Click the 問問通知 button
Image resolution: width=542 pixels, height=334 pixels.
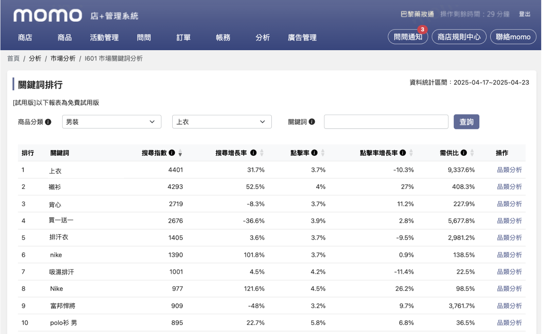[x=408, y=37]
